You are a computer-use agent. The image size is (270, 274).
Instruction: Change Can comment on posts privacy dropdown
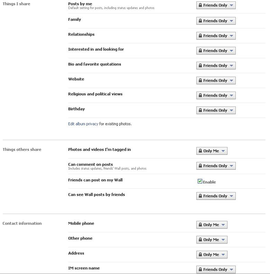tap(216, 166)
